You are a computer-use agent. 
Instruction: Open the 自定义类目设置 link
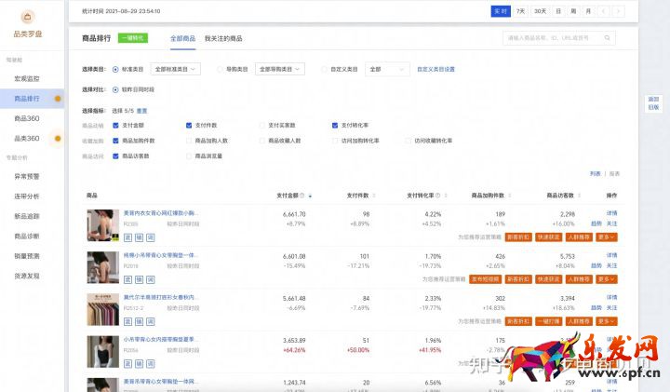click(x=435, y=69)
